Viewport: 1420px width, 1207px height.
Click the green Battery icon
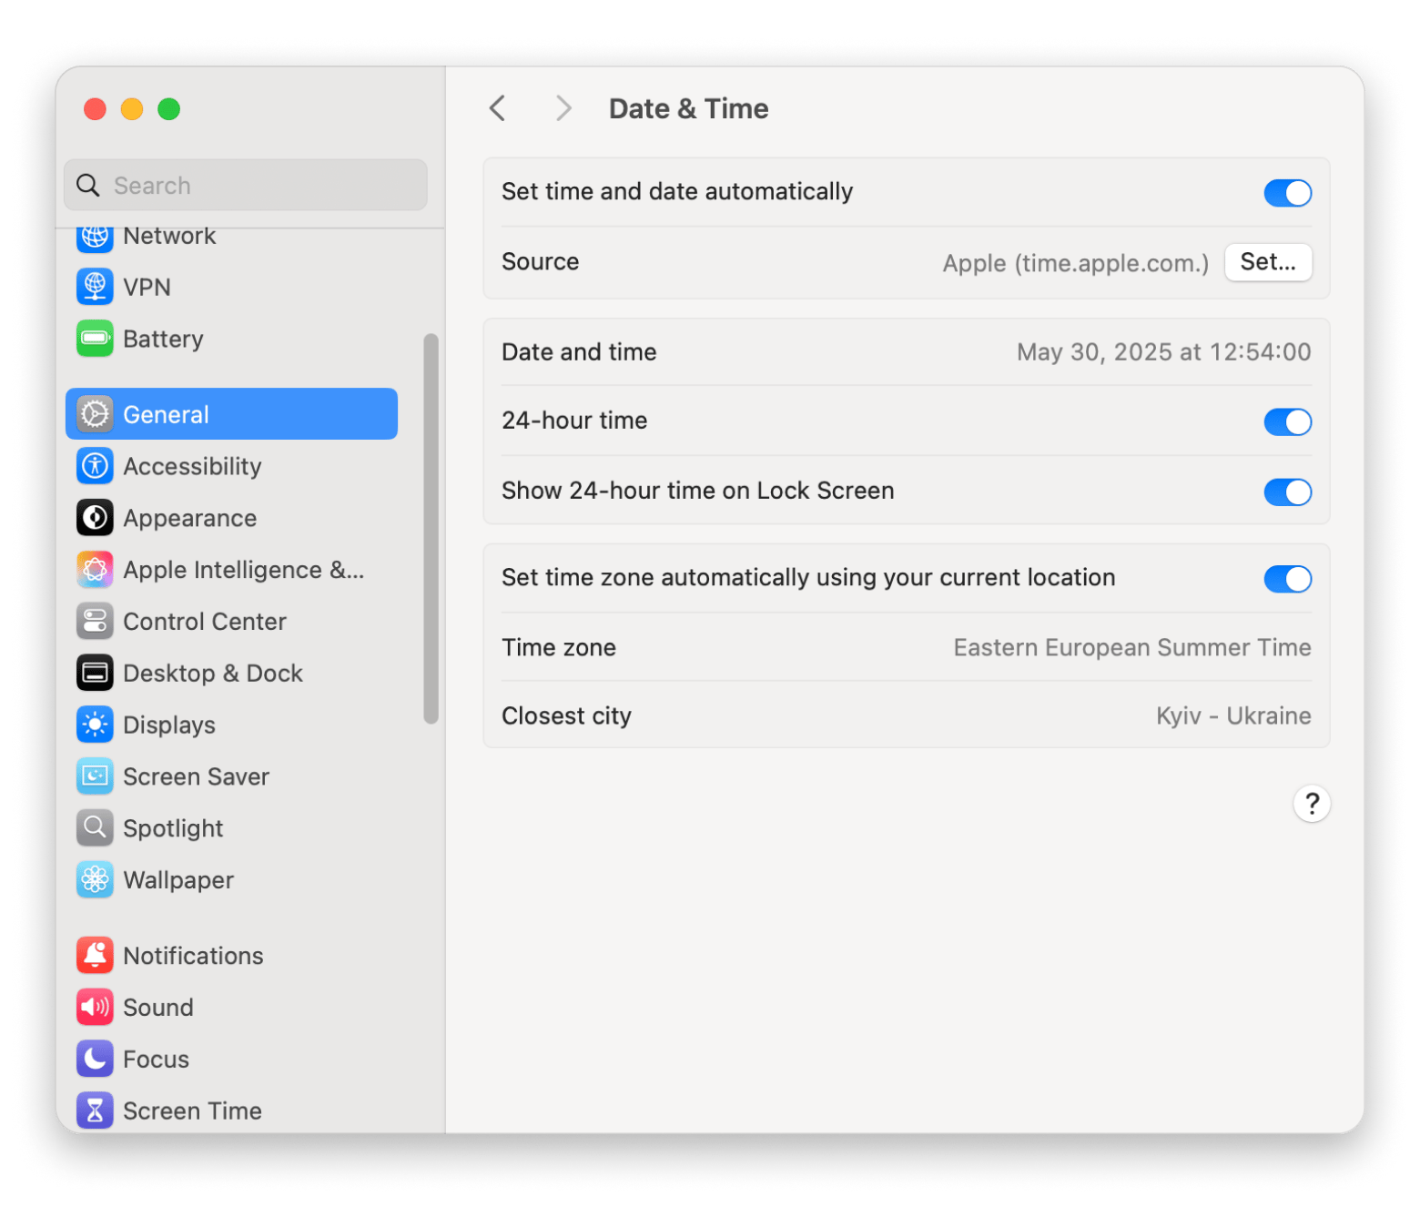[x=95, y=339]
